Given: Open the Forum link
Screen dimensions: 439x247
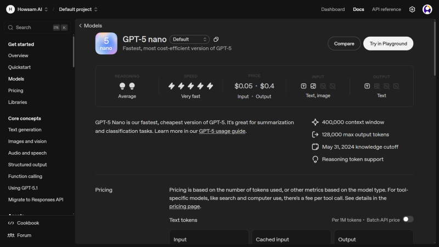Looking at the screenshot, I should click(20, 235).
